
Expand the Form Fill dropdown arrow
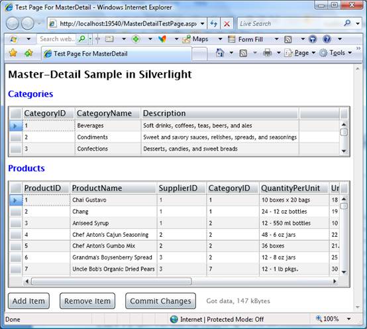click(x=276, y=39)
